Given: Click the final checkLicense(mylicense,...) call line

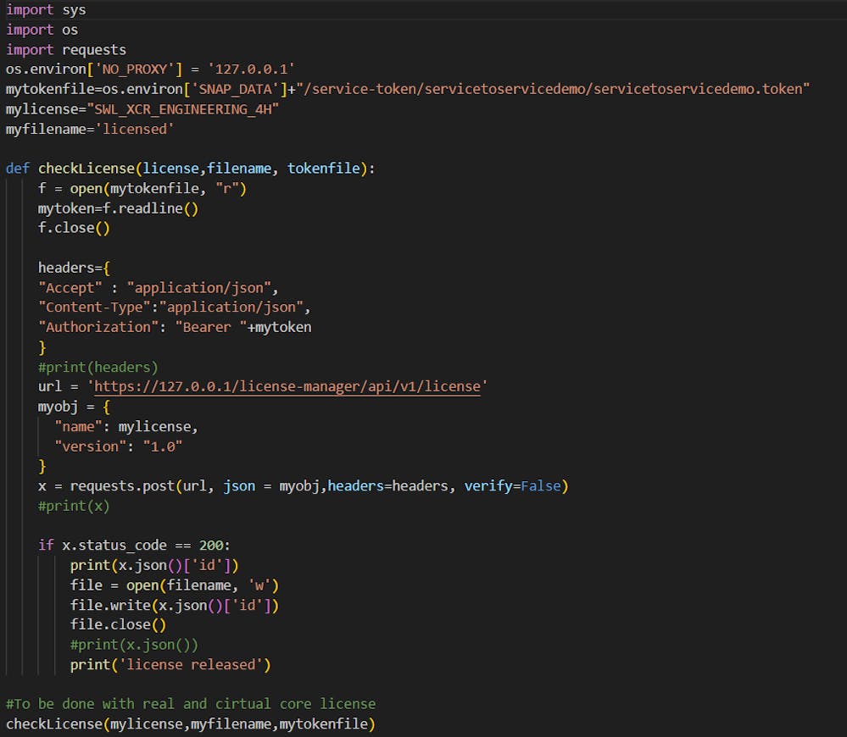Looking at the screenshot, I should pos(190,724).
